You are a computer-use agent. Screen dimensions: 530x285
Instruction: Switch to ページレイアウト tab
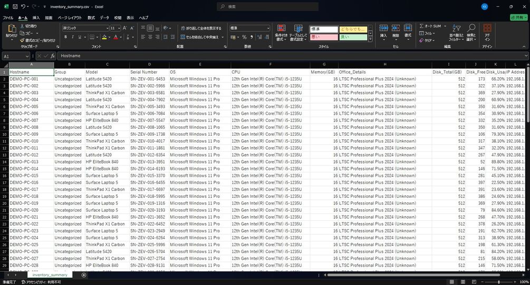[x=70, y=18]
